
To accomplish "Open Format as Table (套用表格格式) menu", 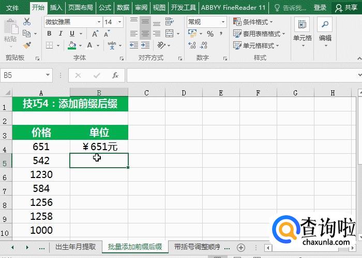I will pyautogui.click(x=259, y=34).
